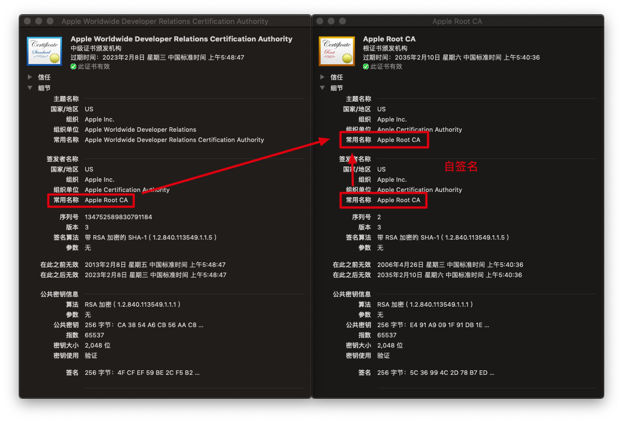623x422 pixels.
Task: Select issuer common name Apple Root CA in root window
Action: point(398,200)
